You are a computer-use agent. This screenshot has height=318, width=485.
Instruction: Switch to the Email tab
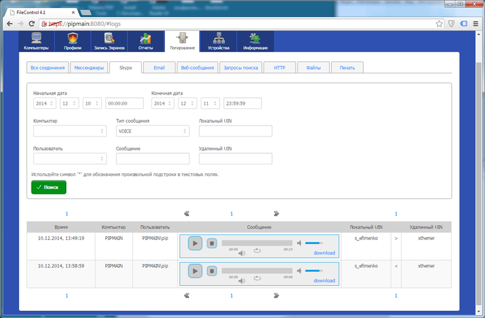click(x=159, y=68)
